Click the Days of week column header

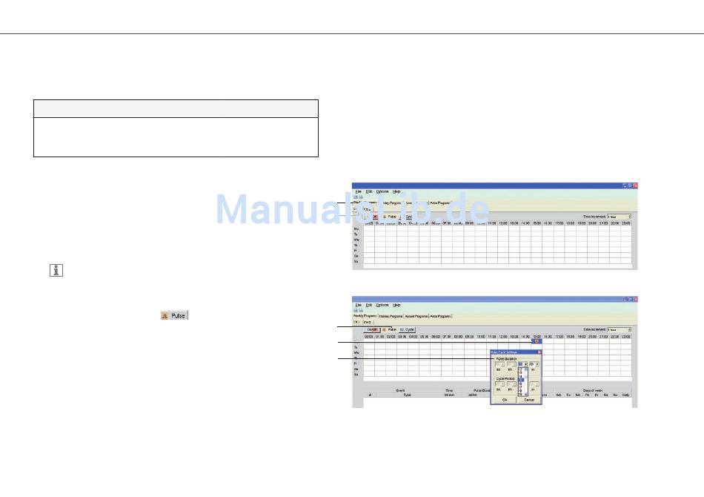593,390
